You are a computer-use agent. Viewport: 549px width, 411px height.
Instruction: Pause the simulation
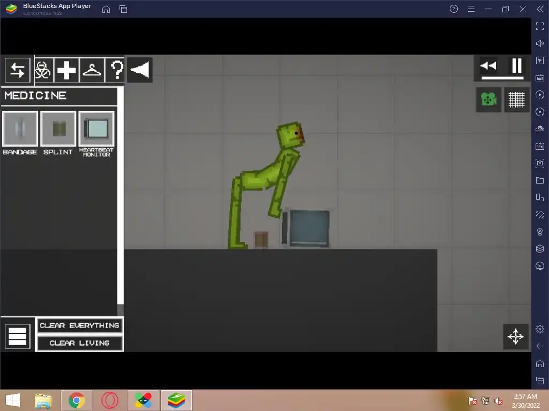coord(517,66)
